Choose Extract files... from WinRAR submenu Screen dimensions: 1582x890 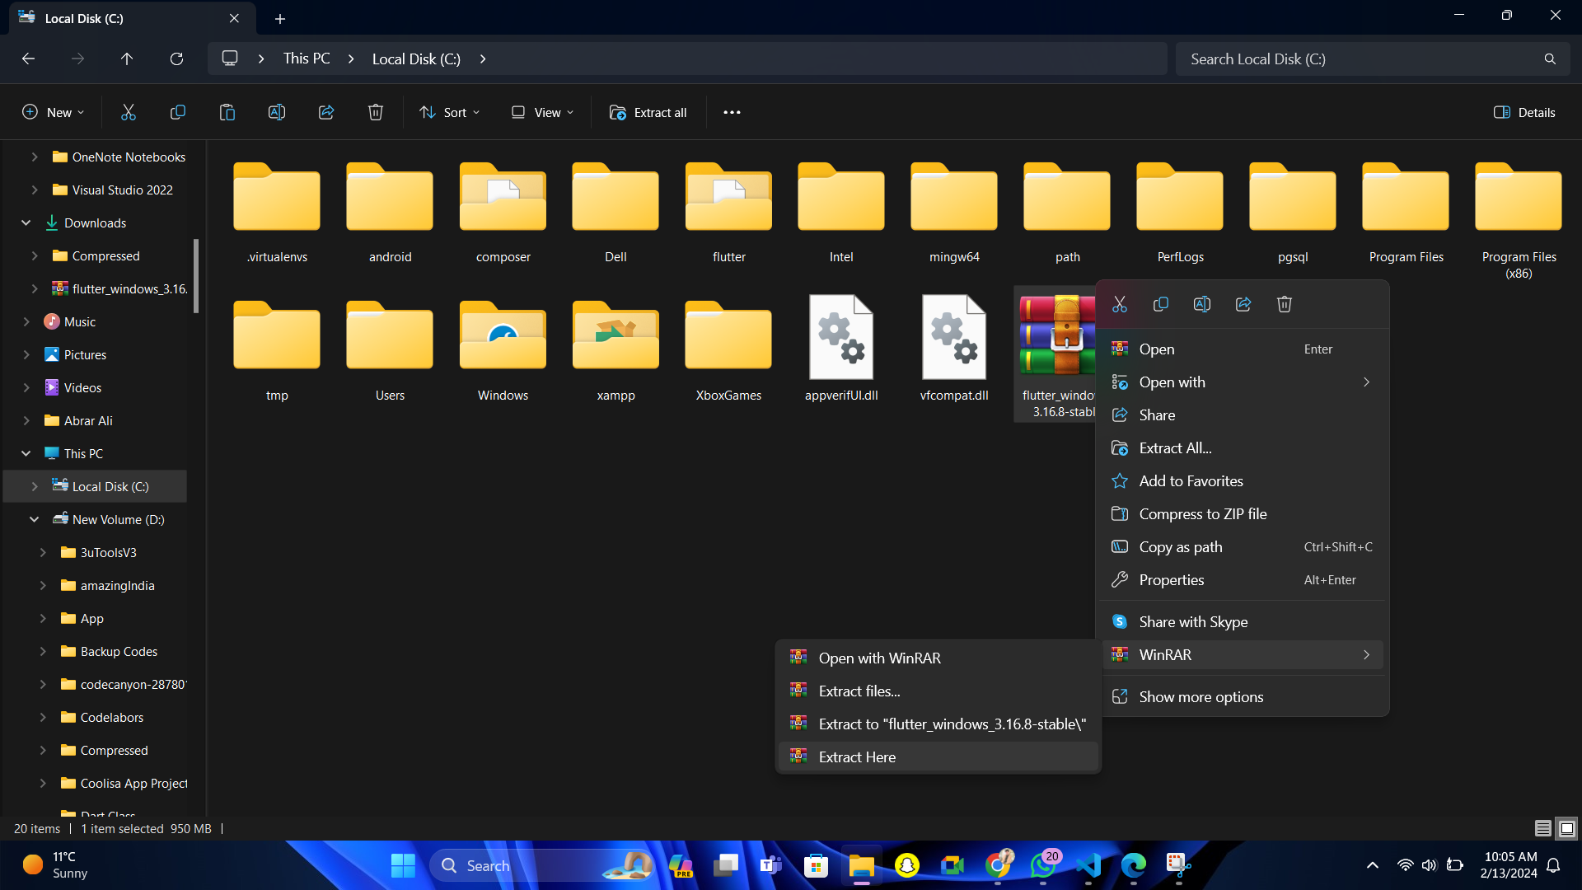(938, 691)
